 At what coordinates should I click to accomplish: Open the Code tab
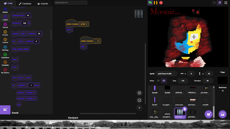pyautogui.click(x=8, y=3)
